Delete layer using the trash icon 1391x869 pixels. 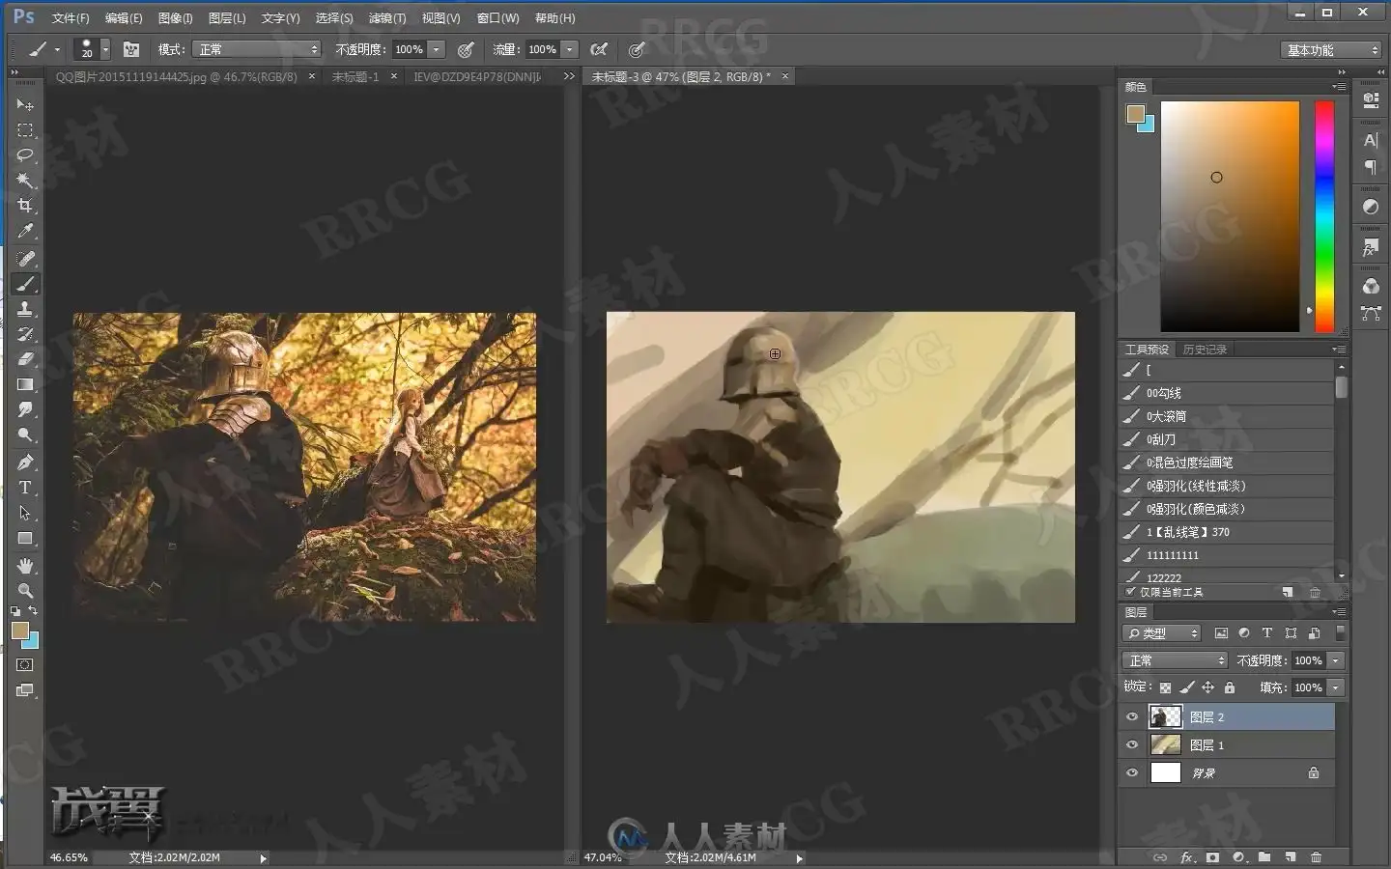point(1316,856)
